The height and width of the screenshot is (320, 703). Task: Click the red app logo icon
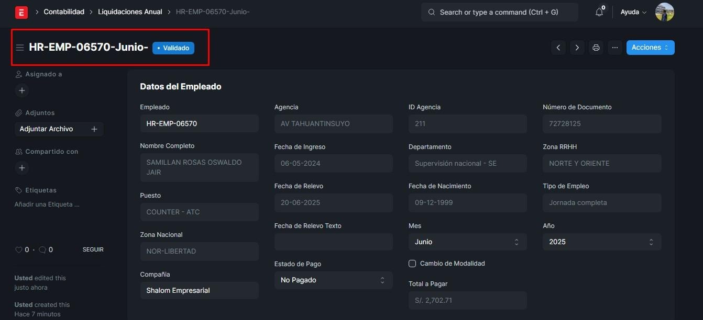[21, 12]
